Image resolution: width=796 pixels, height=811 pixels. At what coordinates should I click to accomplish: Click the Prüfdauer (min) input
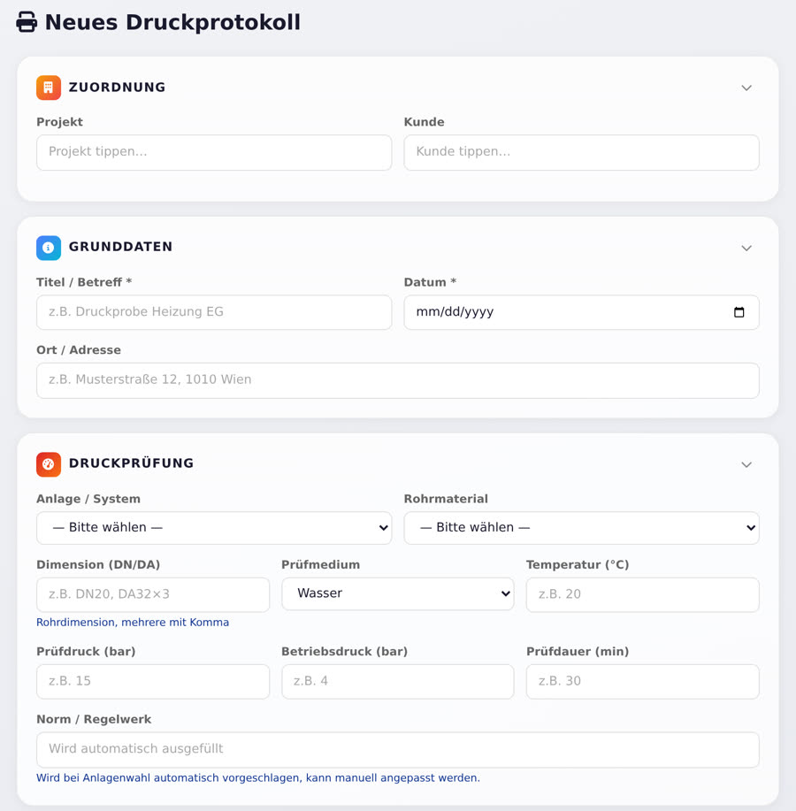642,682
